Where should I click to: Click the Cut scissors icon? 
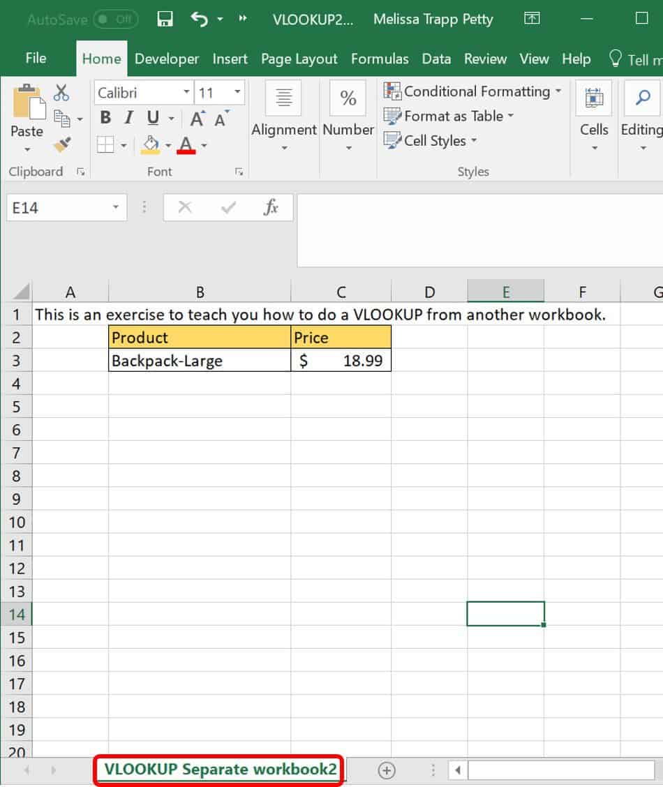[61, 93]
